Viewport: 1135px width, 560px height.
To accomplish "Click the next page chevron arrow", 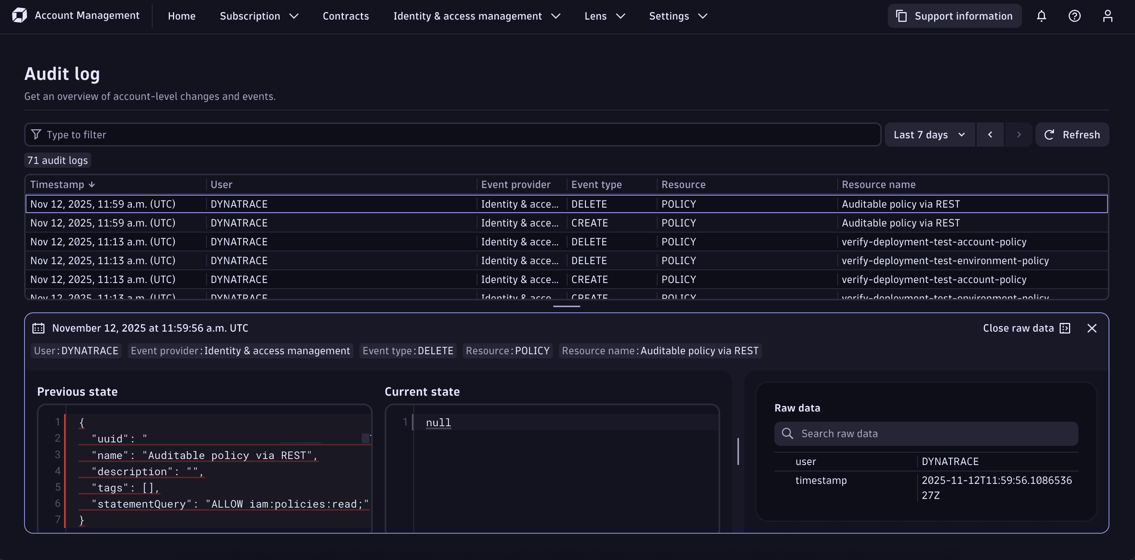I will pos(1018,135).
